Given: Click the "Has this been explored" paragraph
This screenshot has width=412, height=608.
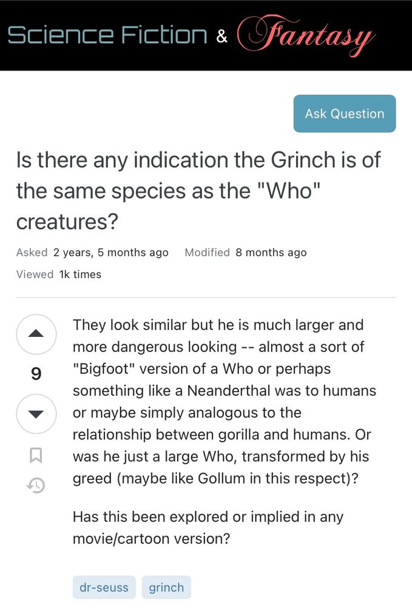Looking at the screenshot, I should point(208,528).
